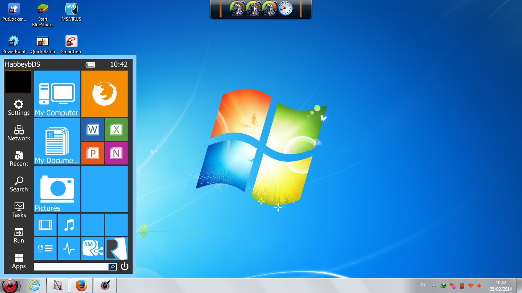Image resolution: width=522 pixels, height=293 pixels.
Task: Click the 10:42 time in start menu header
Action: pos(119,64)
